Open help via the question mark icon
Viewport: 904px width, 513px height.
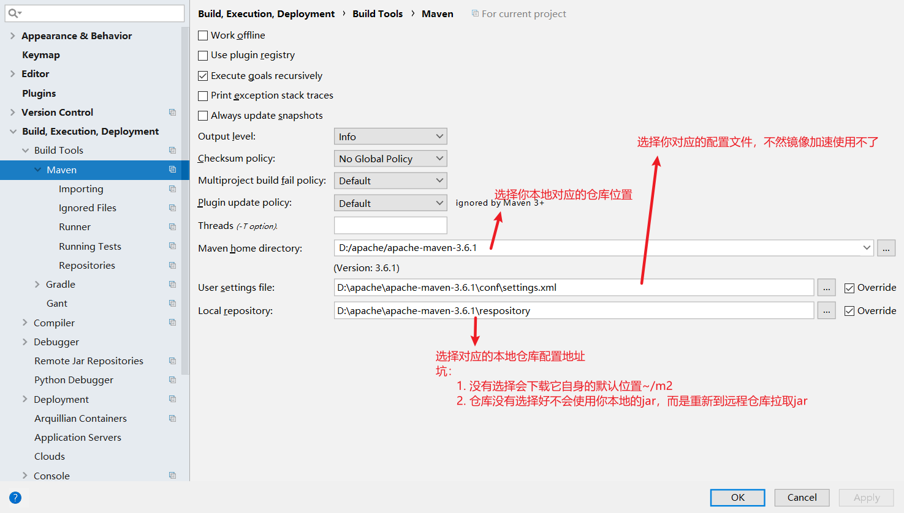pyautogui.click(x=15, y=498)
